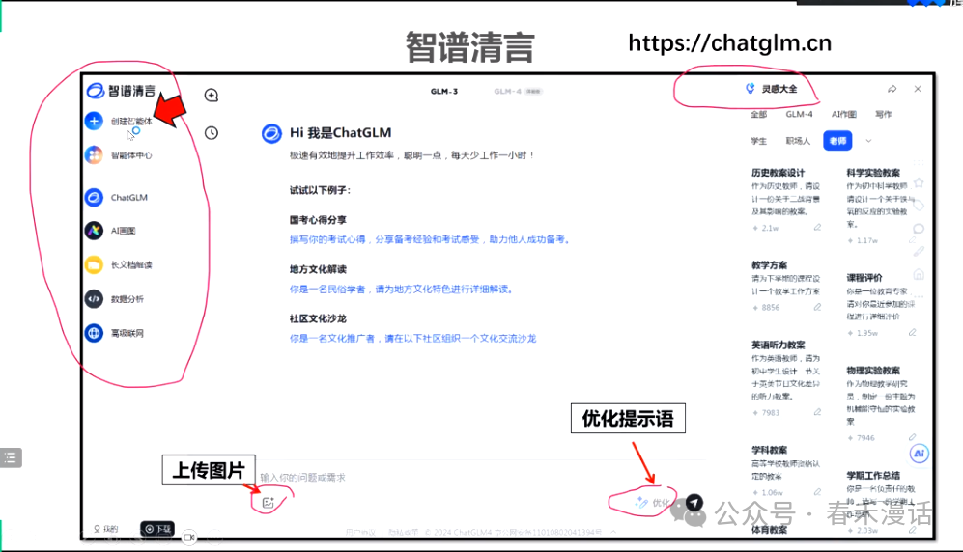Open the 英语听力教案 prompt card

click(787, 378)
